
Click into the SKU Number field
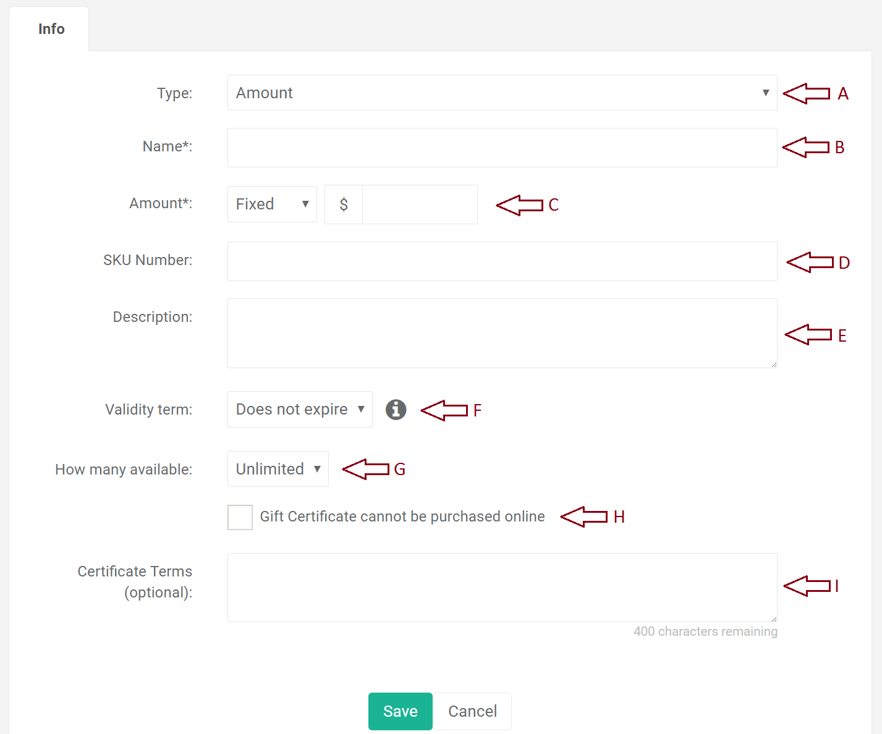[x=502, y=261]
